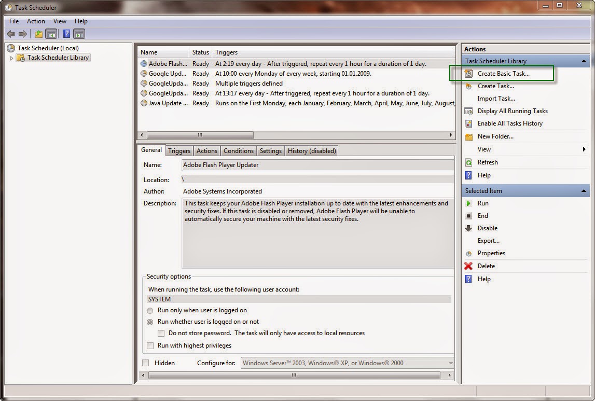Switch to the History (disabled) tab
Image resolution: width=595 pixels, height=401 pixels.
[312, 151]
